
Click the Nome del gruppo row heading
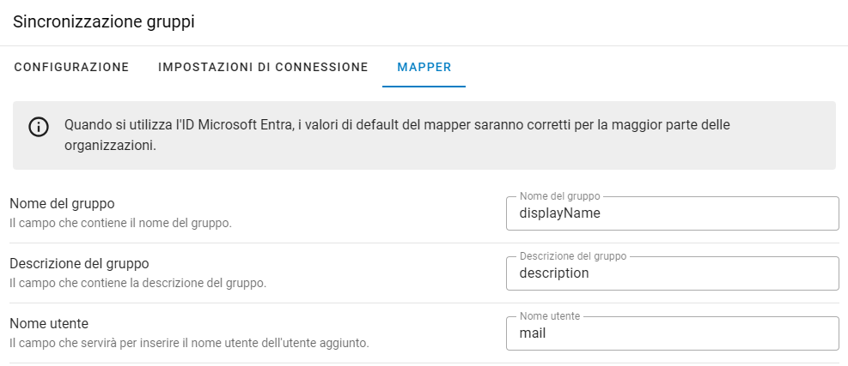(62, 204)
